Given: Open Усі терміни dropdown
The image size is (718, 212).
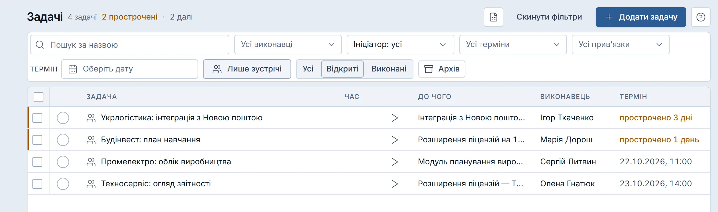Looking at the screenshot, I should click(x=513, y=45).
